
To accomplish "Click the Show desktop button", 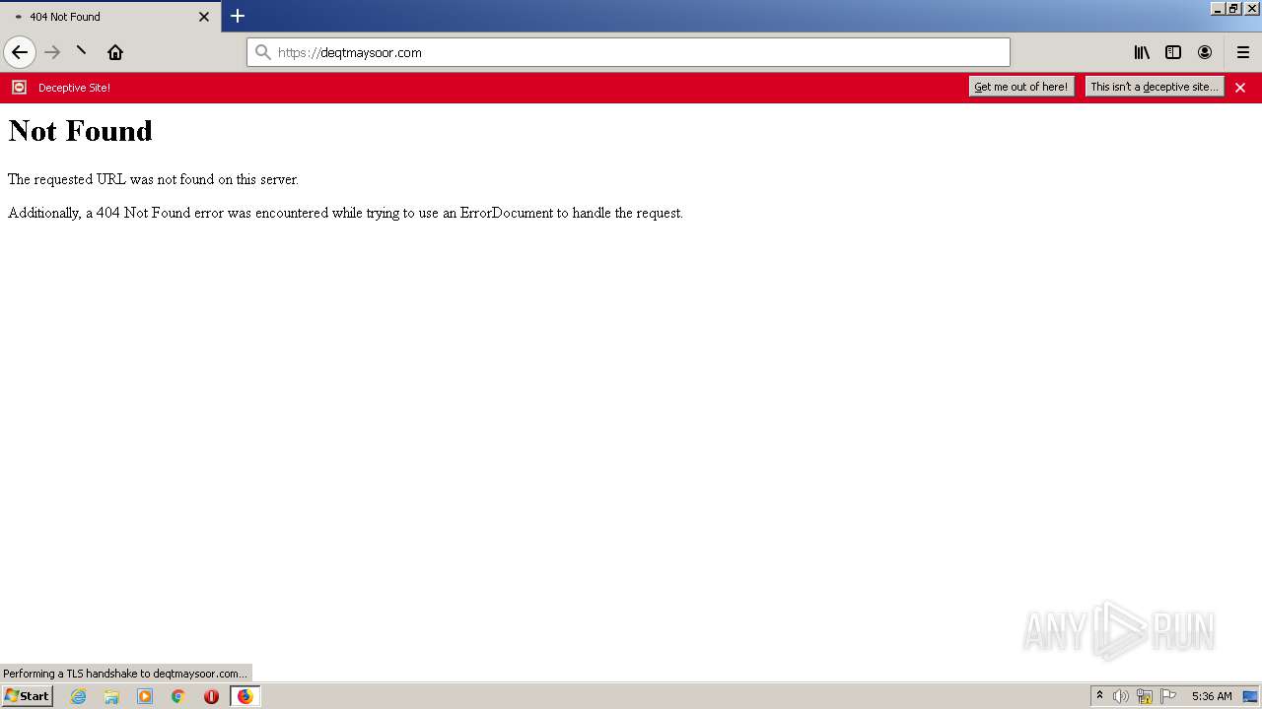I will point(1250,696).
